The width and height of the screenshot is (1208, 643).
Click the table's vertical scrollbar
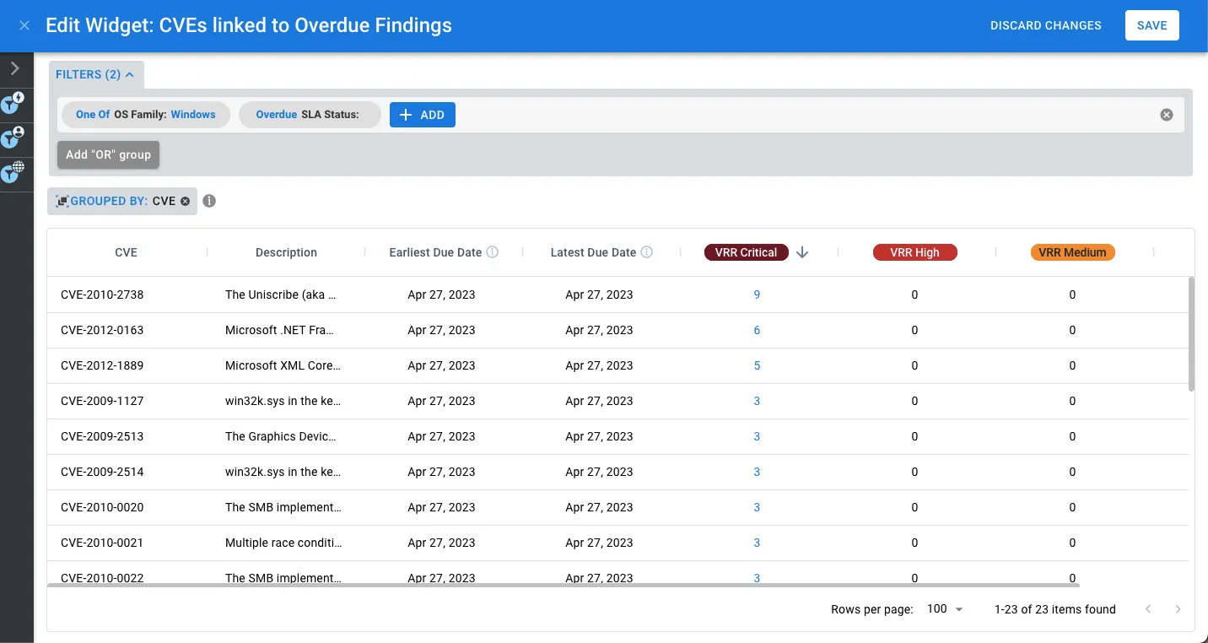[x=1191, y=333]
